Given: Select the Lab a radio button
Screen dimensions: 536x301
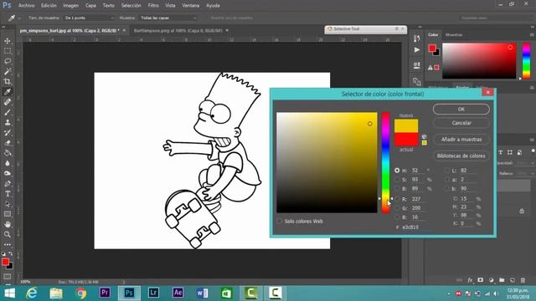Looking at the screenshot, I should [446, 180].
